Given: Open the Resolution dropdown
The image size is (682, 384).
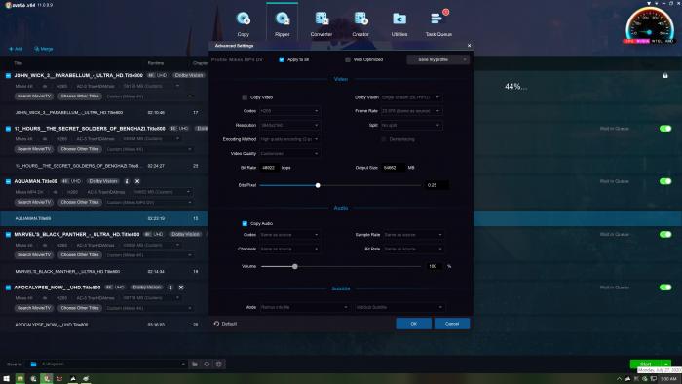Looking at the screenshot, I should coord(289,126).
